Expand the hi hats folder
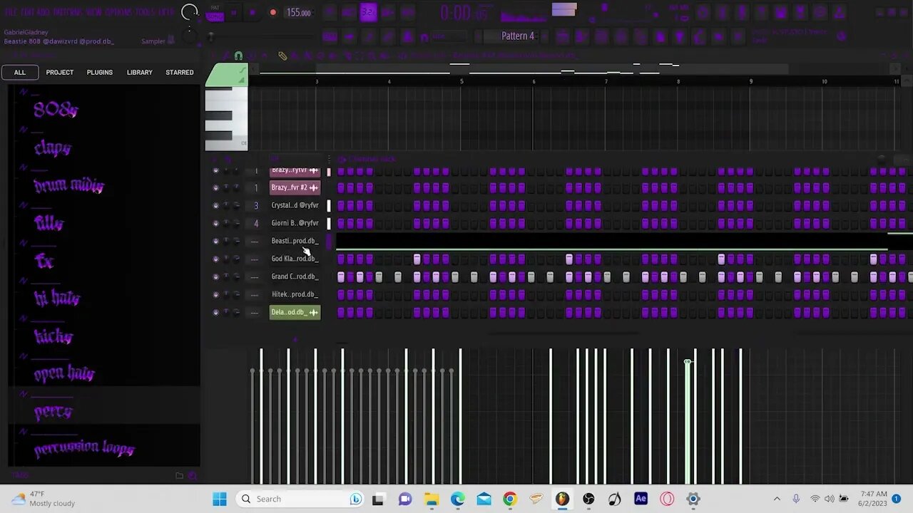 (56, 299)
